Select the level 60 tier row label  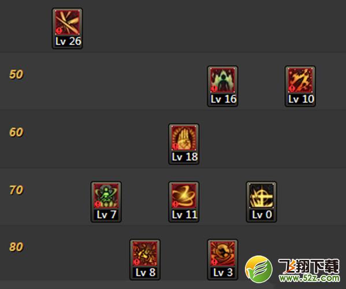click(16, 132)
